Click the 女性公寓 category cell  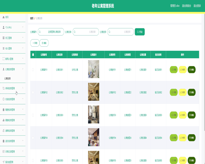(75, 70)
